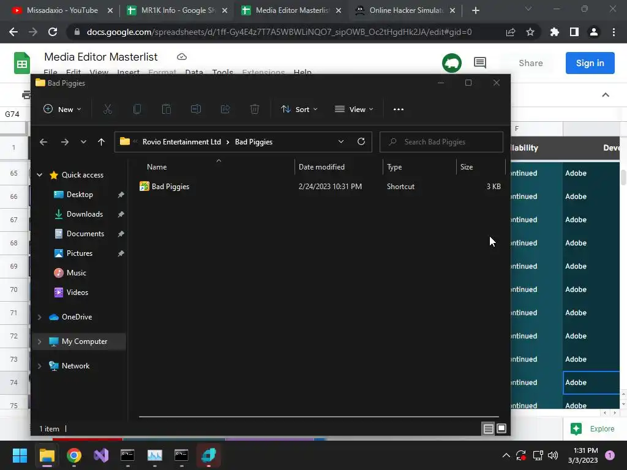Open the Data menu in Sheets

coord(194,72)
